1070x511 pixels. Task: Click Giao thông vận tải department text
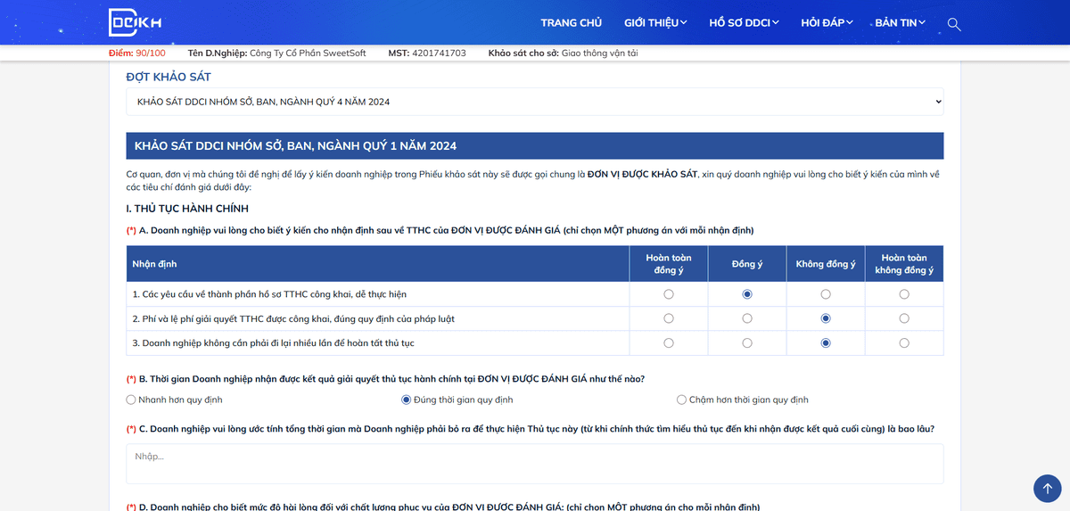pos(599,54)
